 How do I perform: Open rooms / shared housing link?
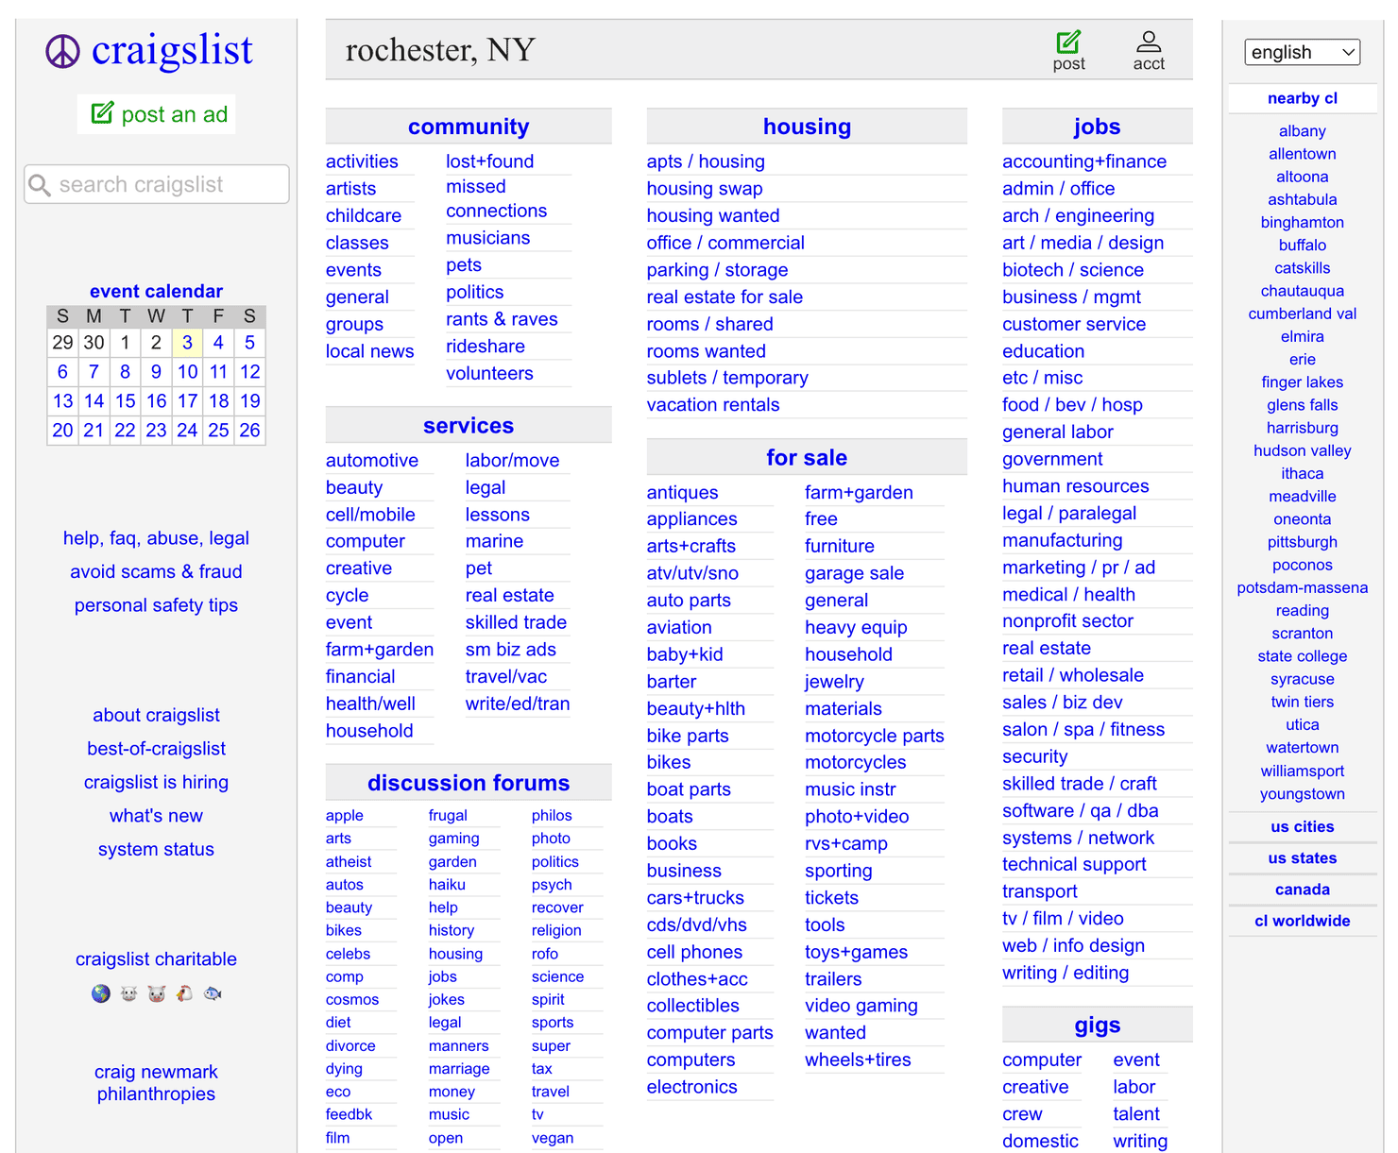(x=709, y=324)
